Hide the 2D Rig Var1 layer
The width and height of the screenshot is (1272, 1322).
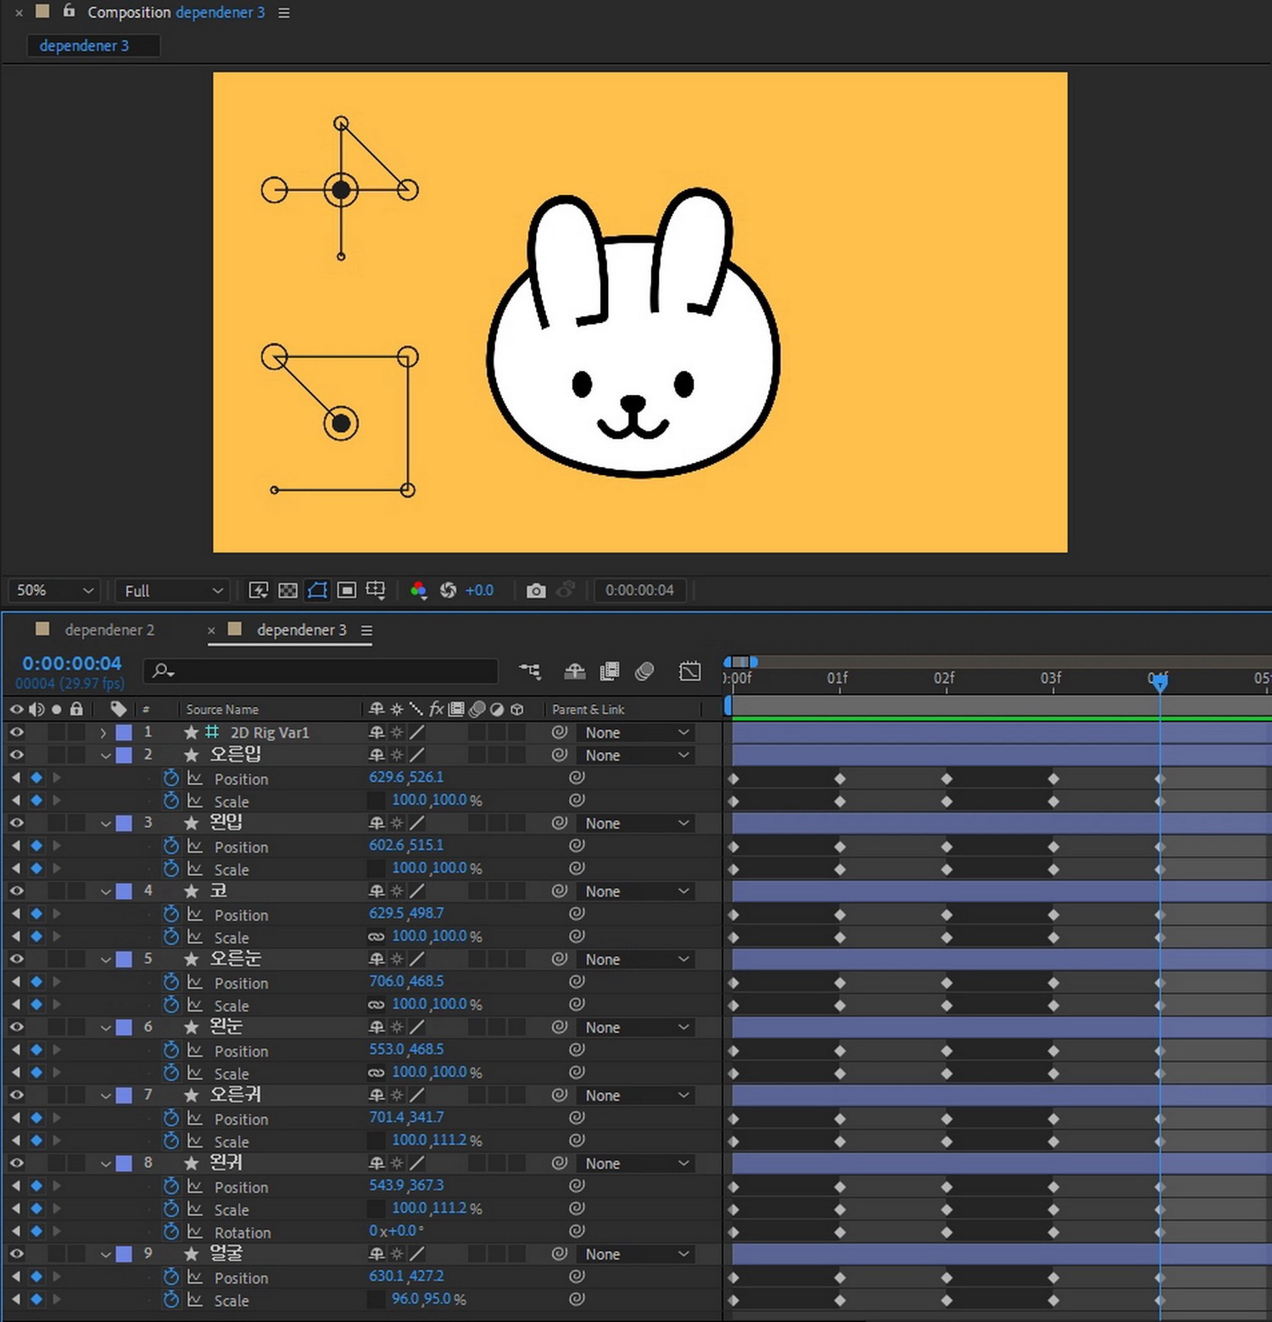[16, 733]
